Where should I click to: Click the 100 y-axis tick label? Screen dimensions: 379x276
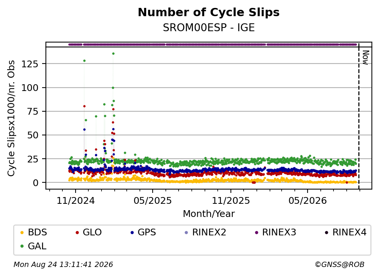[x=30, y=88]
